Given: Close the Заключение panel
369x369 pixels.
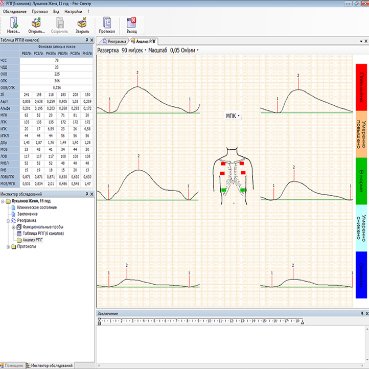Looking at the screenshot, I should click(366, 313).
